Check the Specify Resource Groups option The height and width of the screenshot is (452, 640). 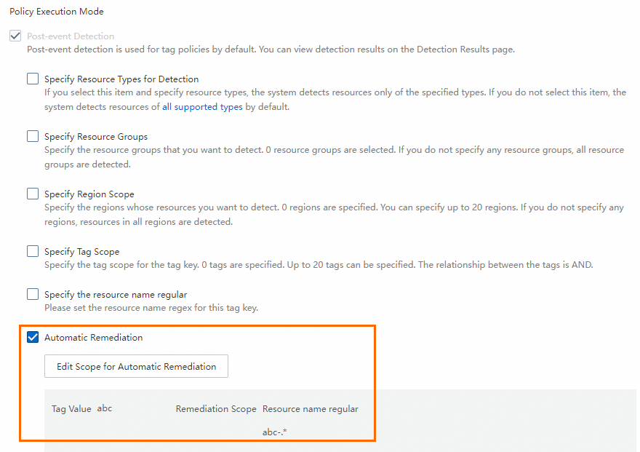coord(33,136)
